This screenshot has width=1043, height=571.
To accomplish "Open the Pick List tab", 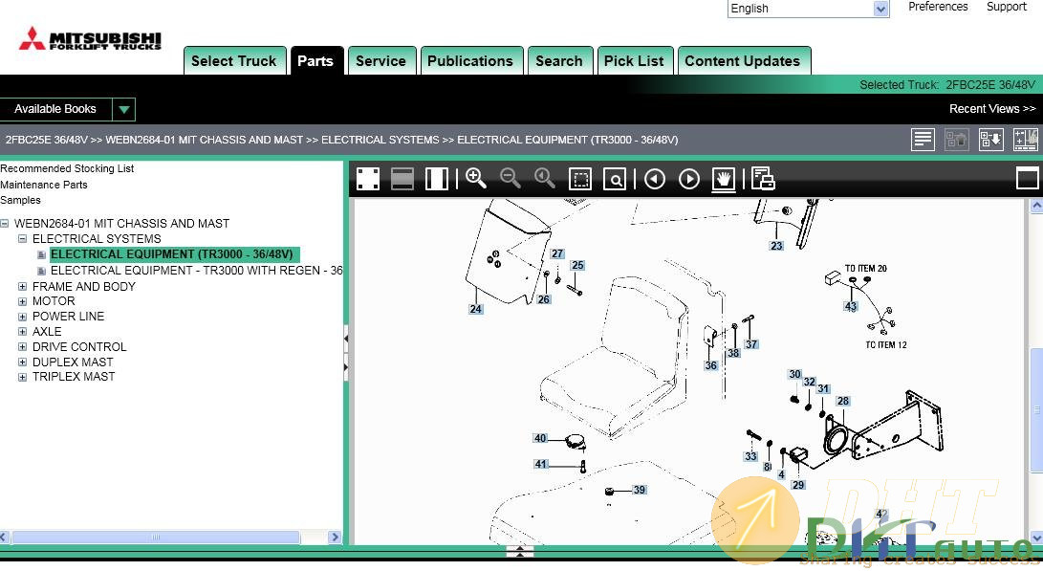I will point(634,61).
